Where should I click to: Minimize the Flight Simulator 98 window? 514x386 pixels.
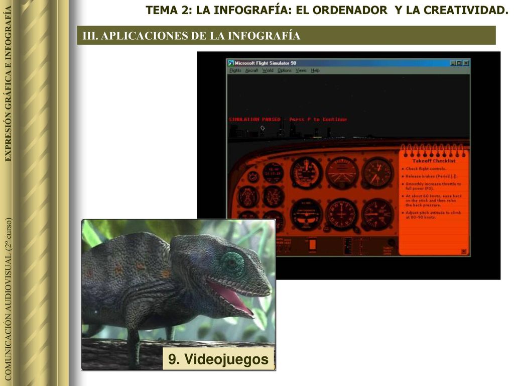pyautogui.click(x=453, y=63)
